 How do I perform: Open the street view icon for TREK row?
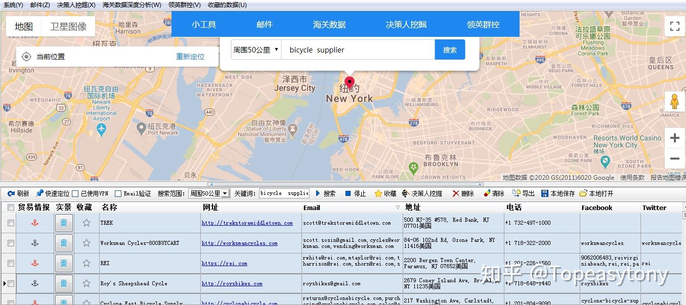64,223
